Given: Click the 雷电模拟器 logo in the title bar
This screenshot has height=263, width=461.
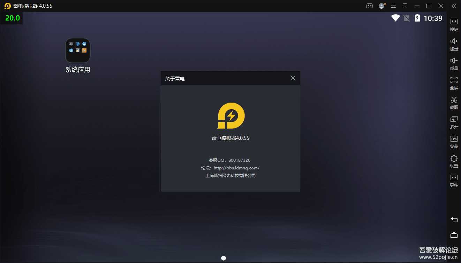Looking at the screenshot, I should pyautogui.click(x=7, y=6).
